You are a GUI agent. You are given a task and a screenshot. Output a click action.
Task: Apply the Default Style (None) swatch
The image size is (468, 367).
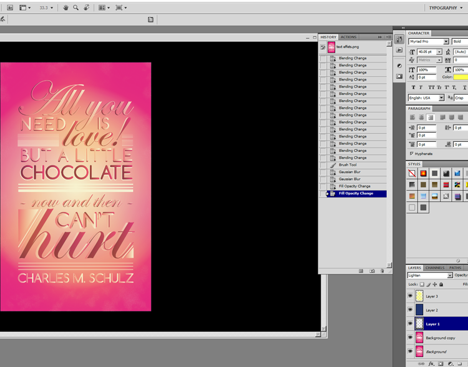tap(412, 173)
